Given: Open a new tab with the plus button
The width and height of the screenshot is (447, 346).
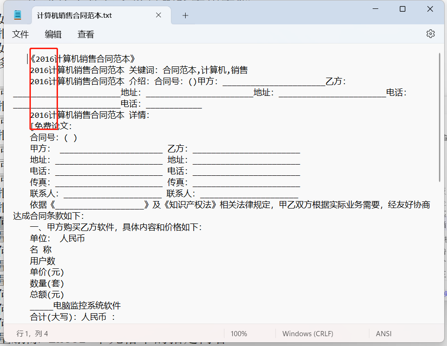Looking at the screenshot, I should 185,15.
